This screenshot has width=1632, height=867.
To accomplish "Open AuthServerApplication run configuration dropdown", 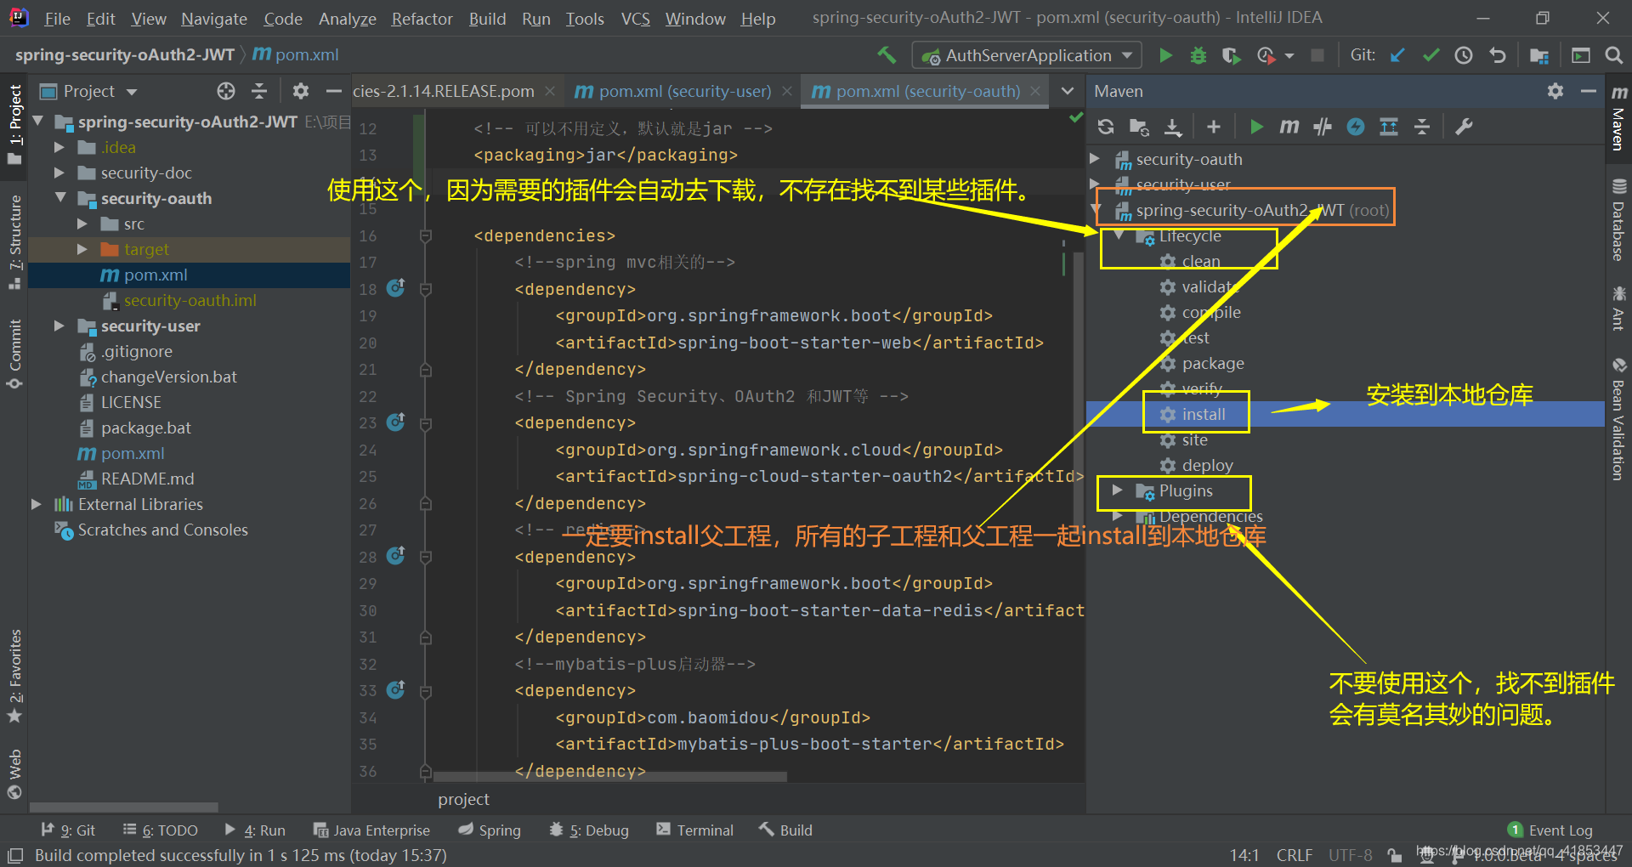I will click(1028, 55).
